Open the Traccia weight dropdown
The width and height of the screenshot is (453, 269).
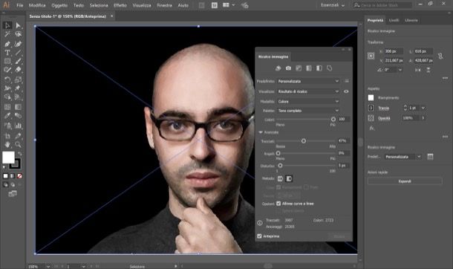pos(423,108)
